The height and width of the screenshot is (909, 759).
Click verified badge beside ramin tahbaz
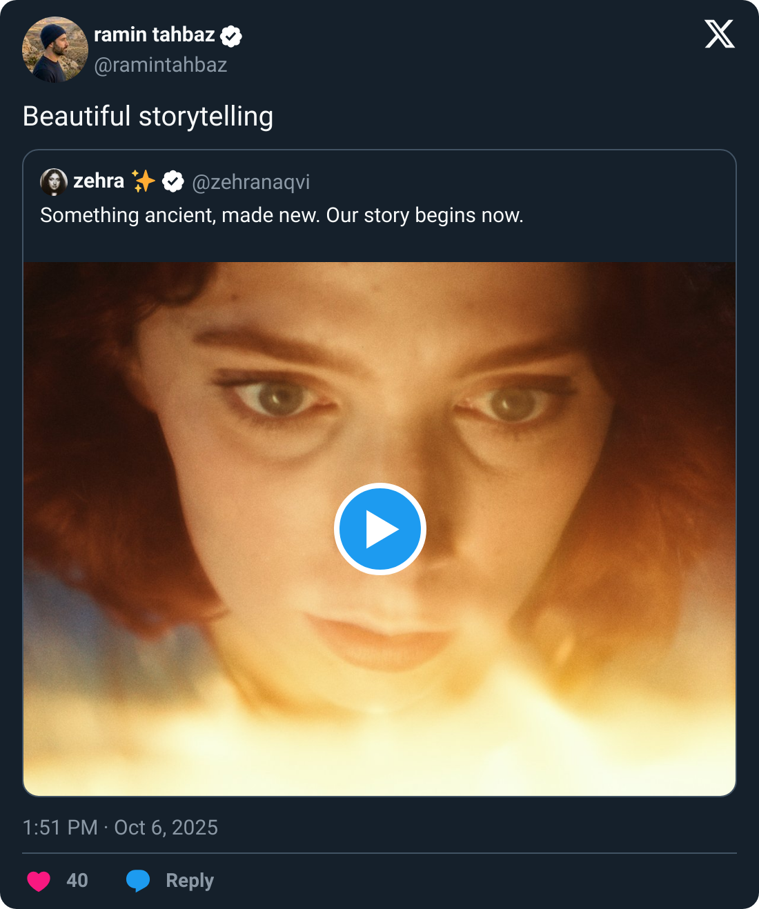(x=231, y=36)
